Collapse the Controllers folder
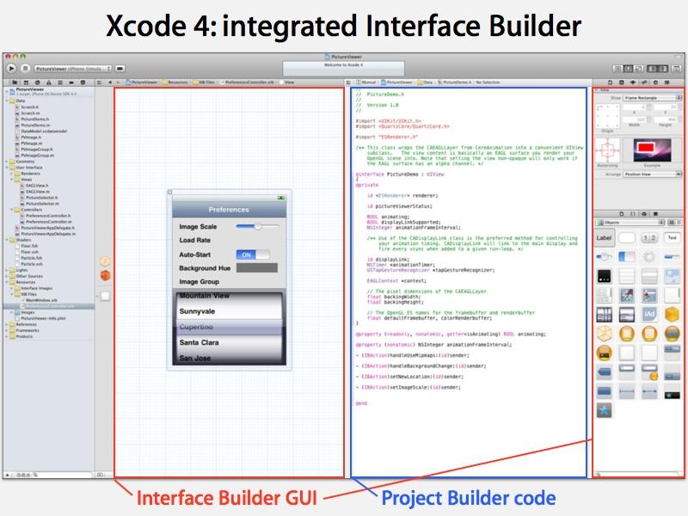 (x=12, y=210)
